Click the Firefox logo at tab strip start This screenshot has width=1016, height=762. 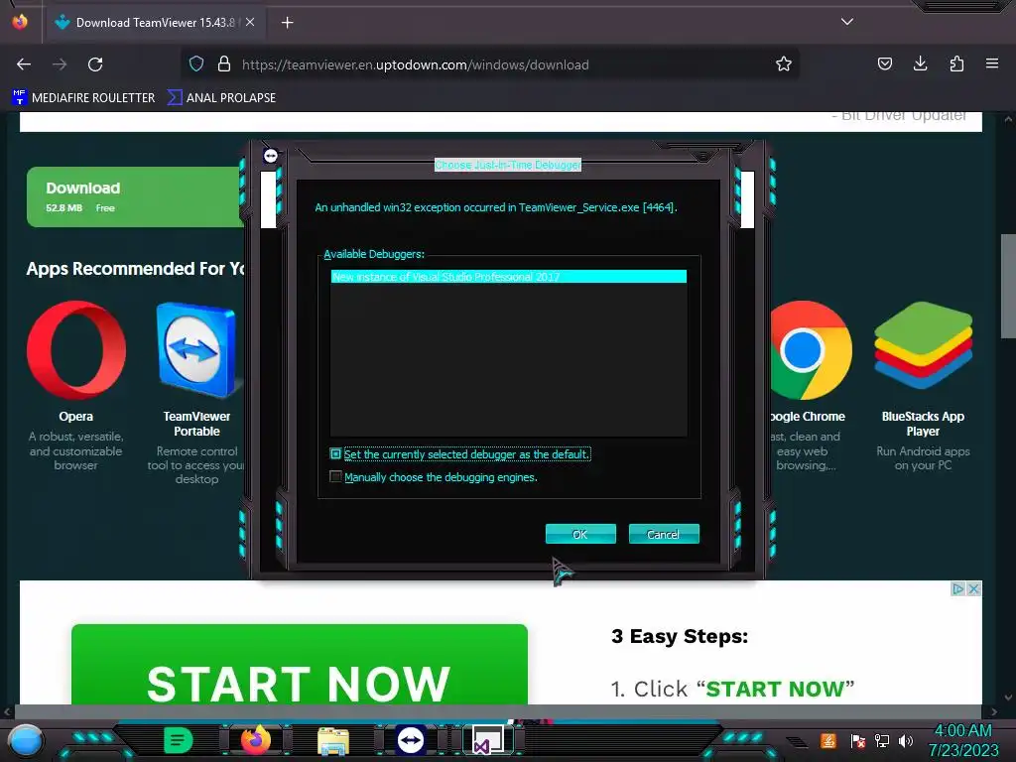click(x=20, y=22)
